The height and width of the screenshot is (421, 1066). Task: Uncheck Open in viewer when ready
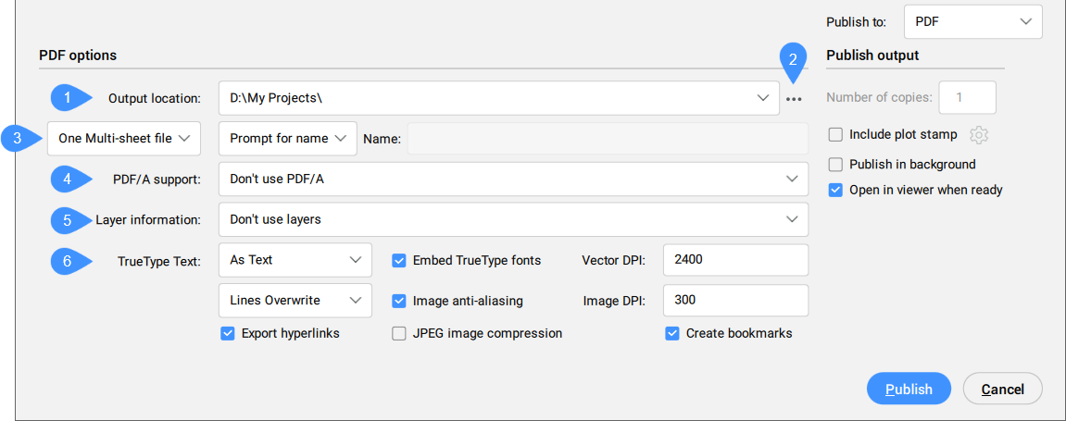pos(835,191)
